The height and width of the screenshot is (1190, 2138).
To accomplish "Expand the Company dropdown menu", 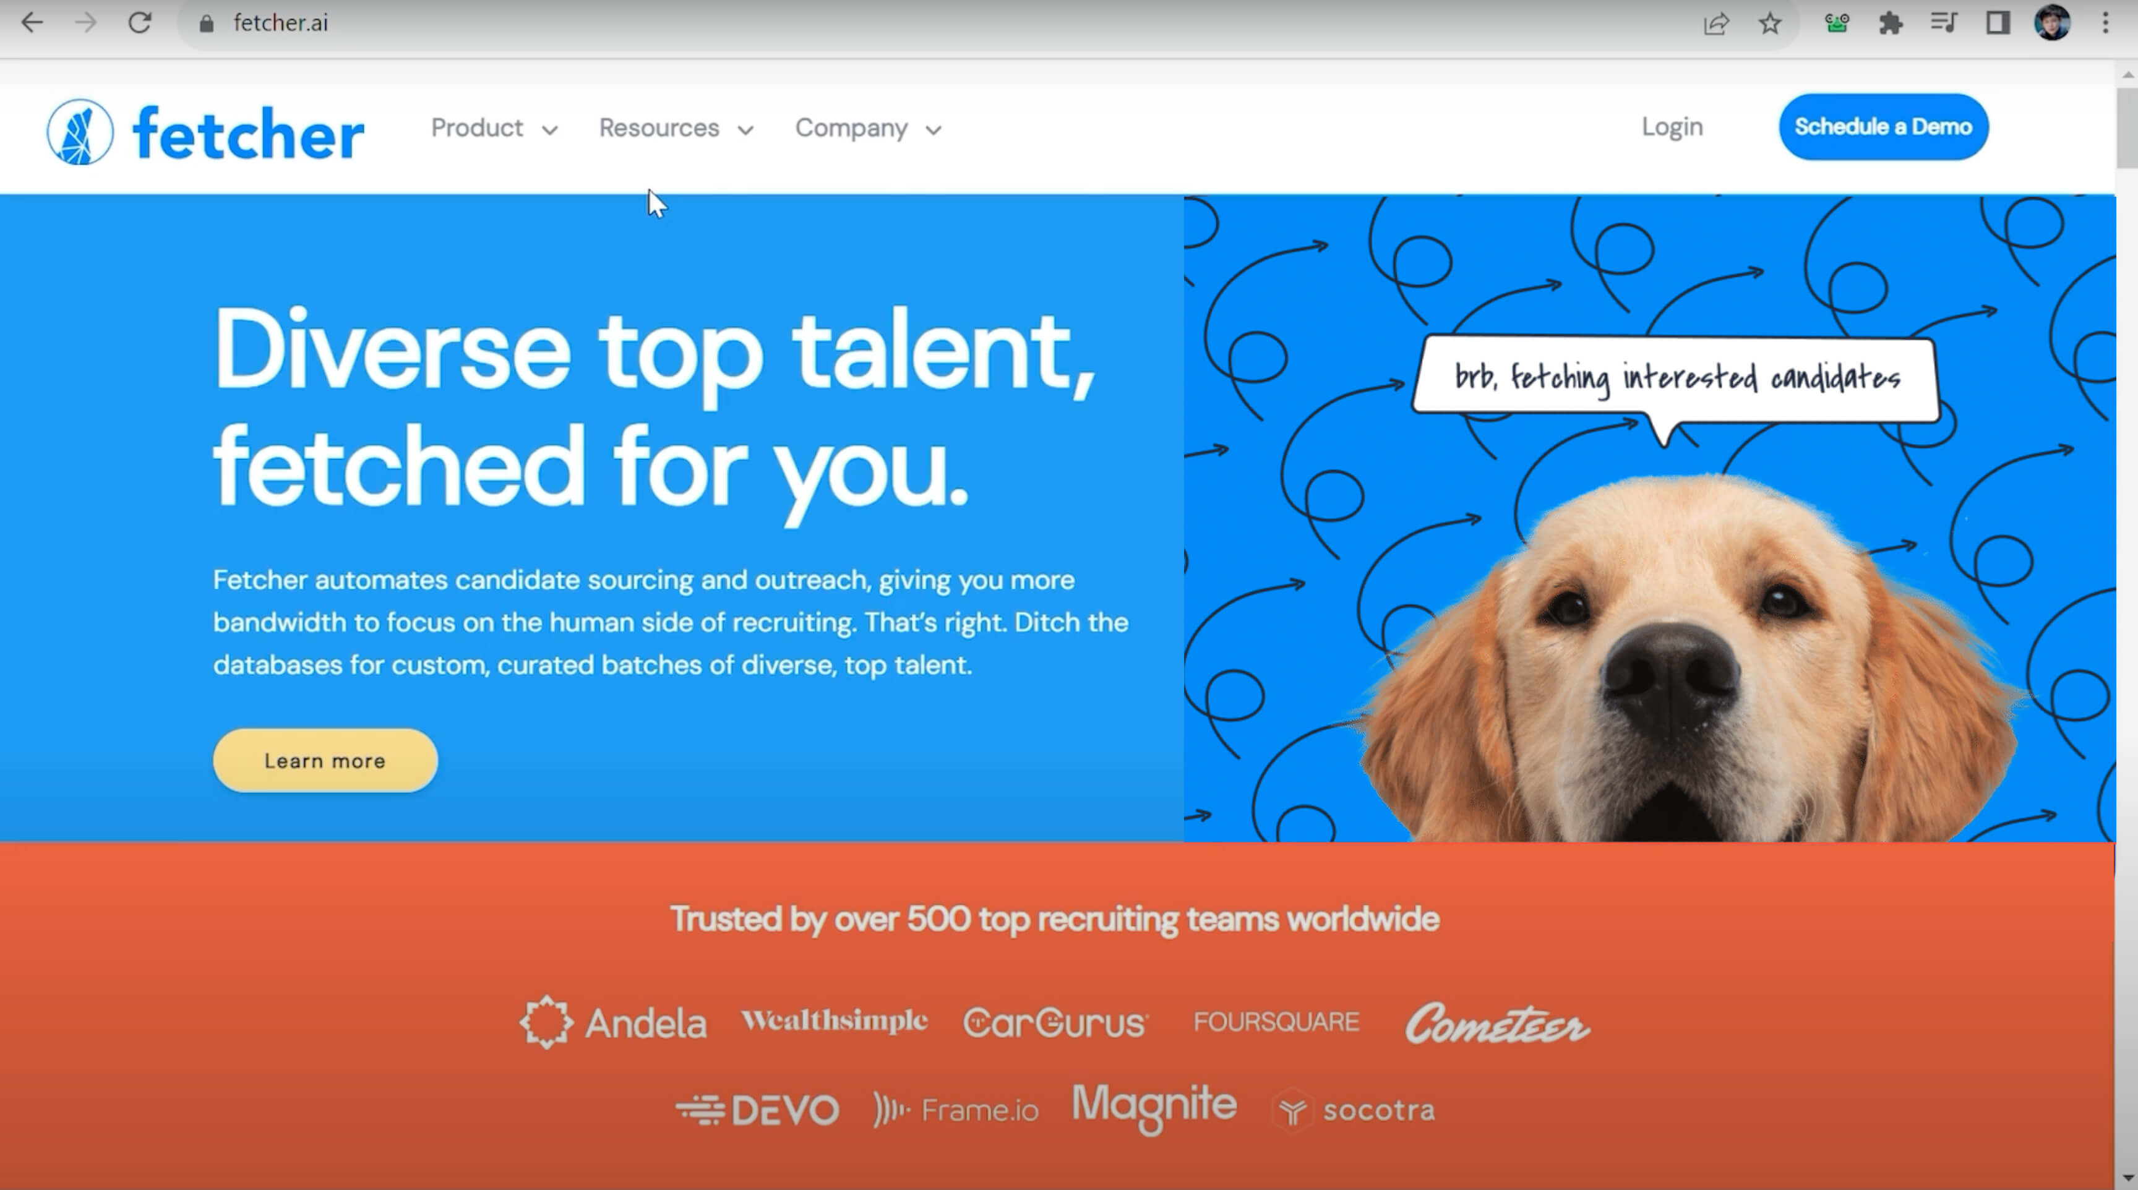I will (x=868, y=128).
